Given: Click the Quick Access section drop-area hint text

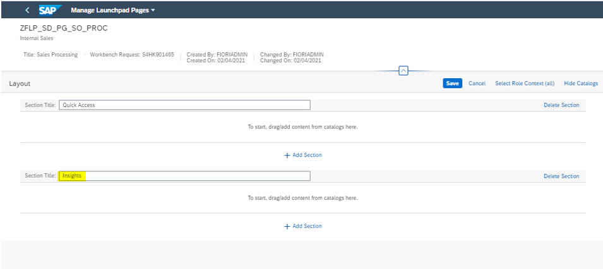Looking at the screenshot, I should coord(302,127).
